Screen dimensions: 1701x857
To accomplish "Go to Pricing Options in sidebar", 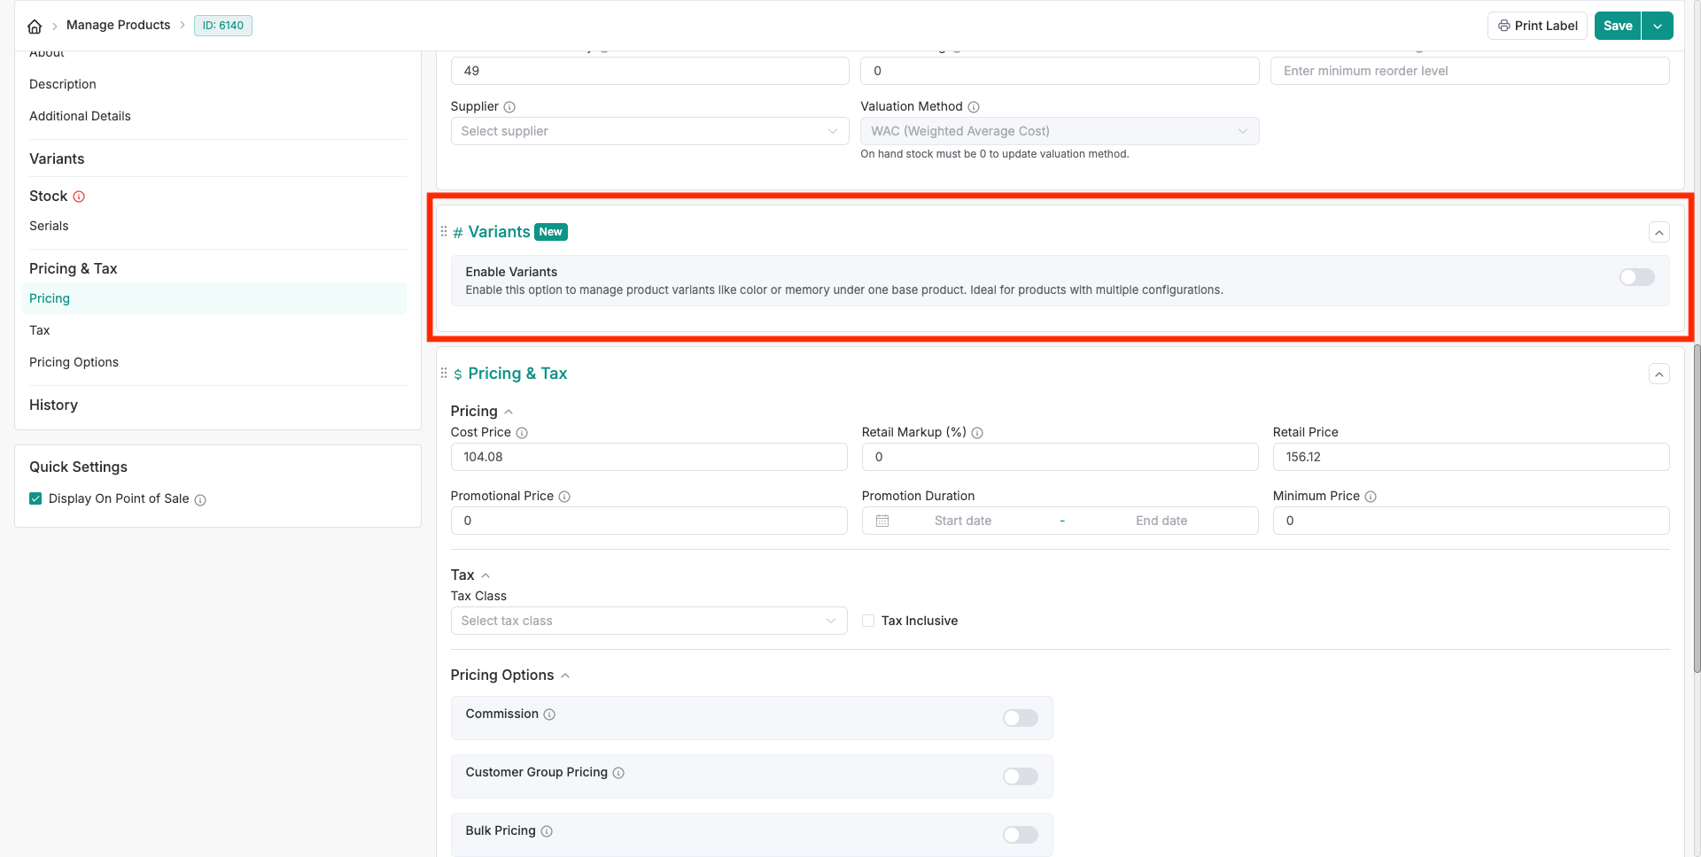I will point(74,362).
